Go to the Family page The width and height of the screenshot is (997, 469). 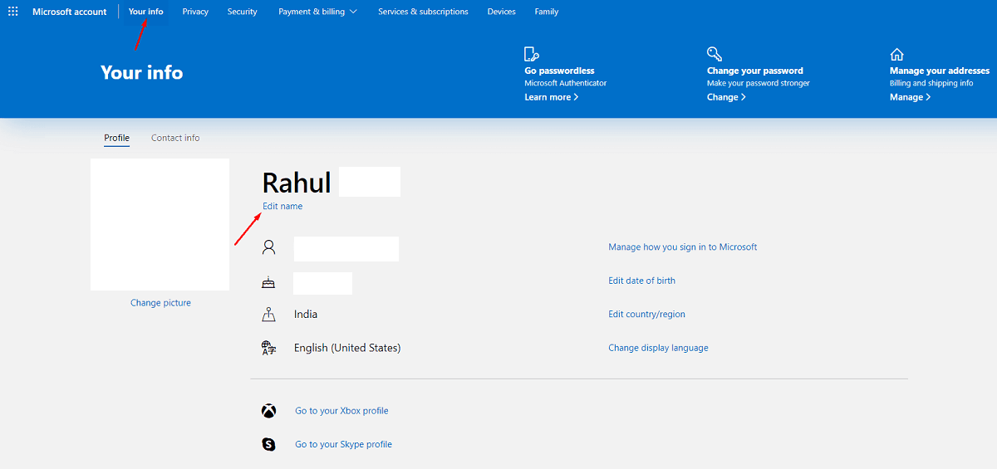(x=547, y=12)
